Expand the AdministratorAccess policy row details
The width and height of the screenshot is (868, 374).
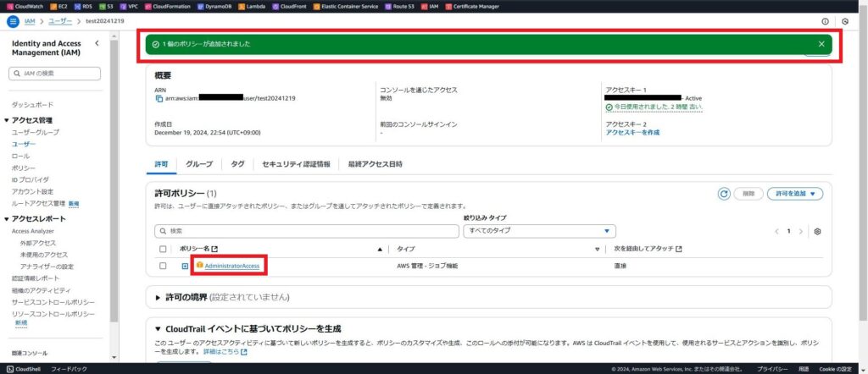pyautogui.click(x=185, y=267)
